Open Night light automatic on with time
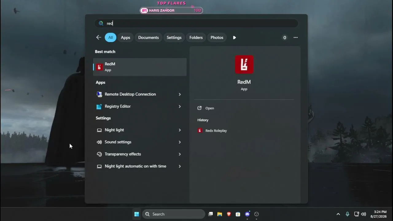 coord(140,166)
